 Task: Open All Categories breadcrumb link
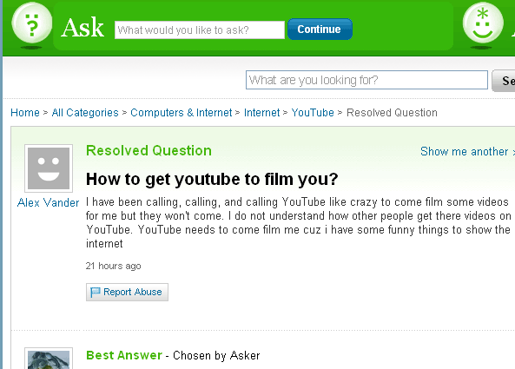coord(85,113)
